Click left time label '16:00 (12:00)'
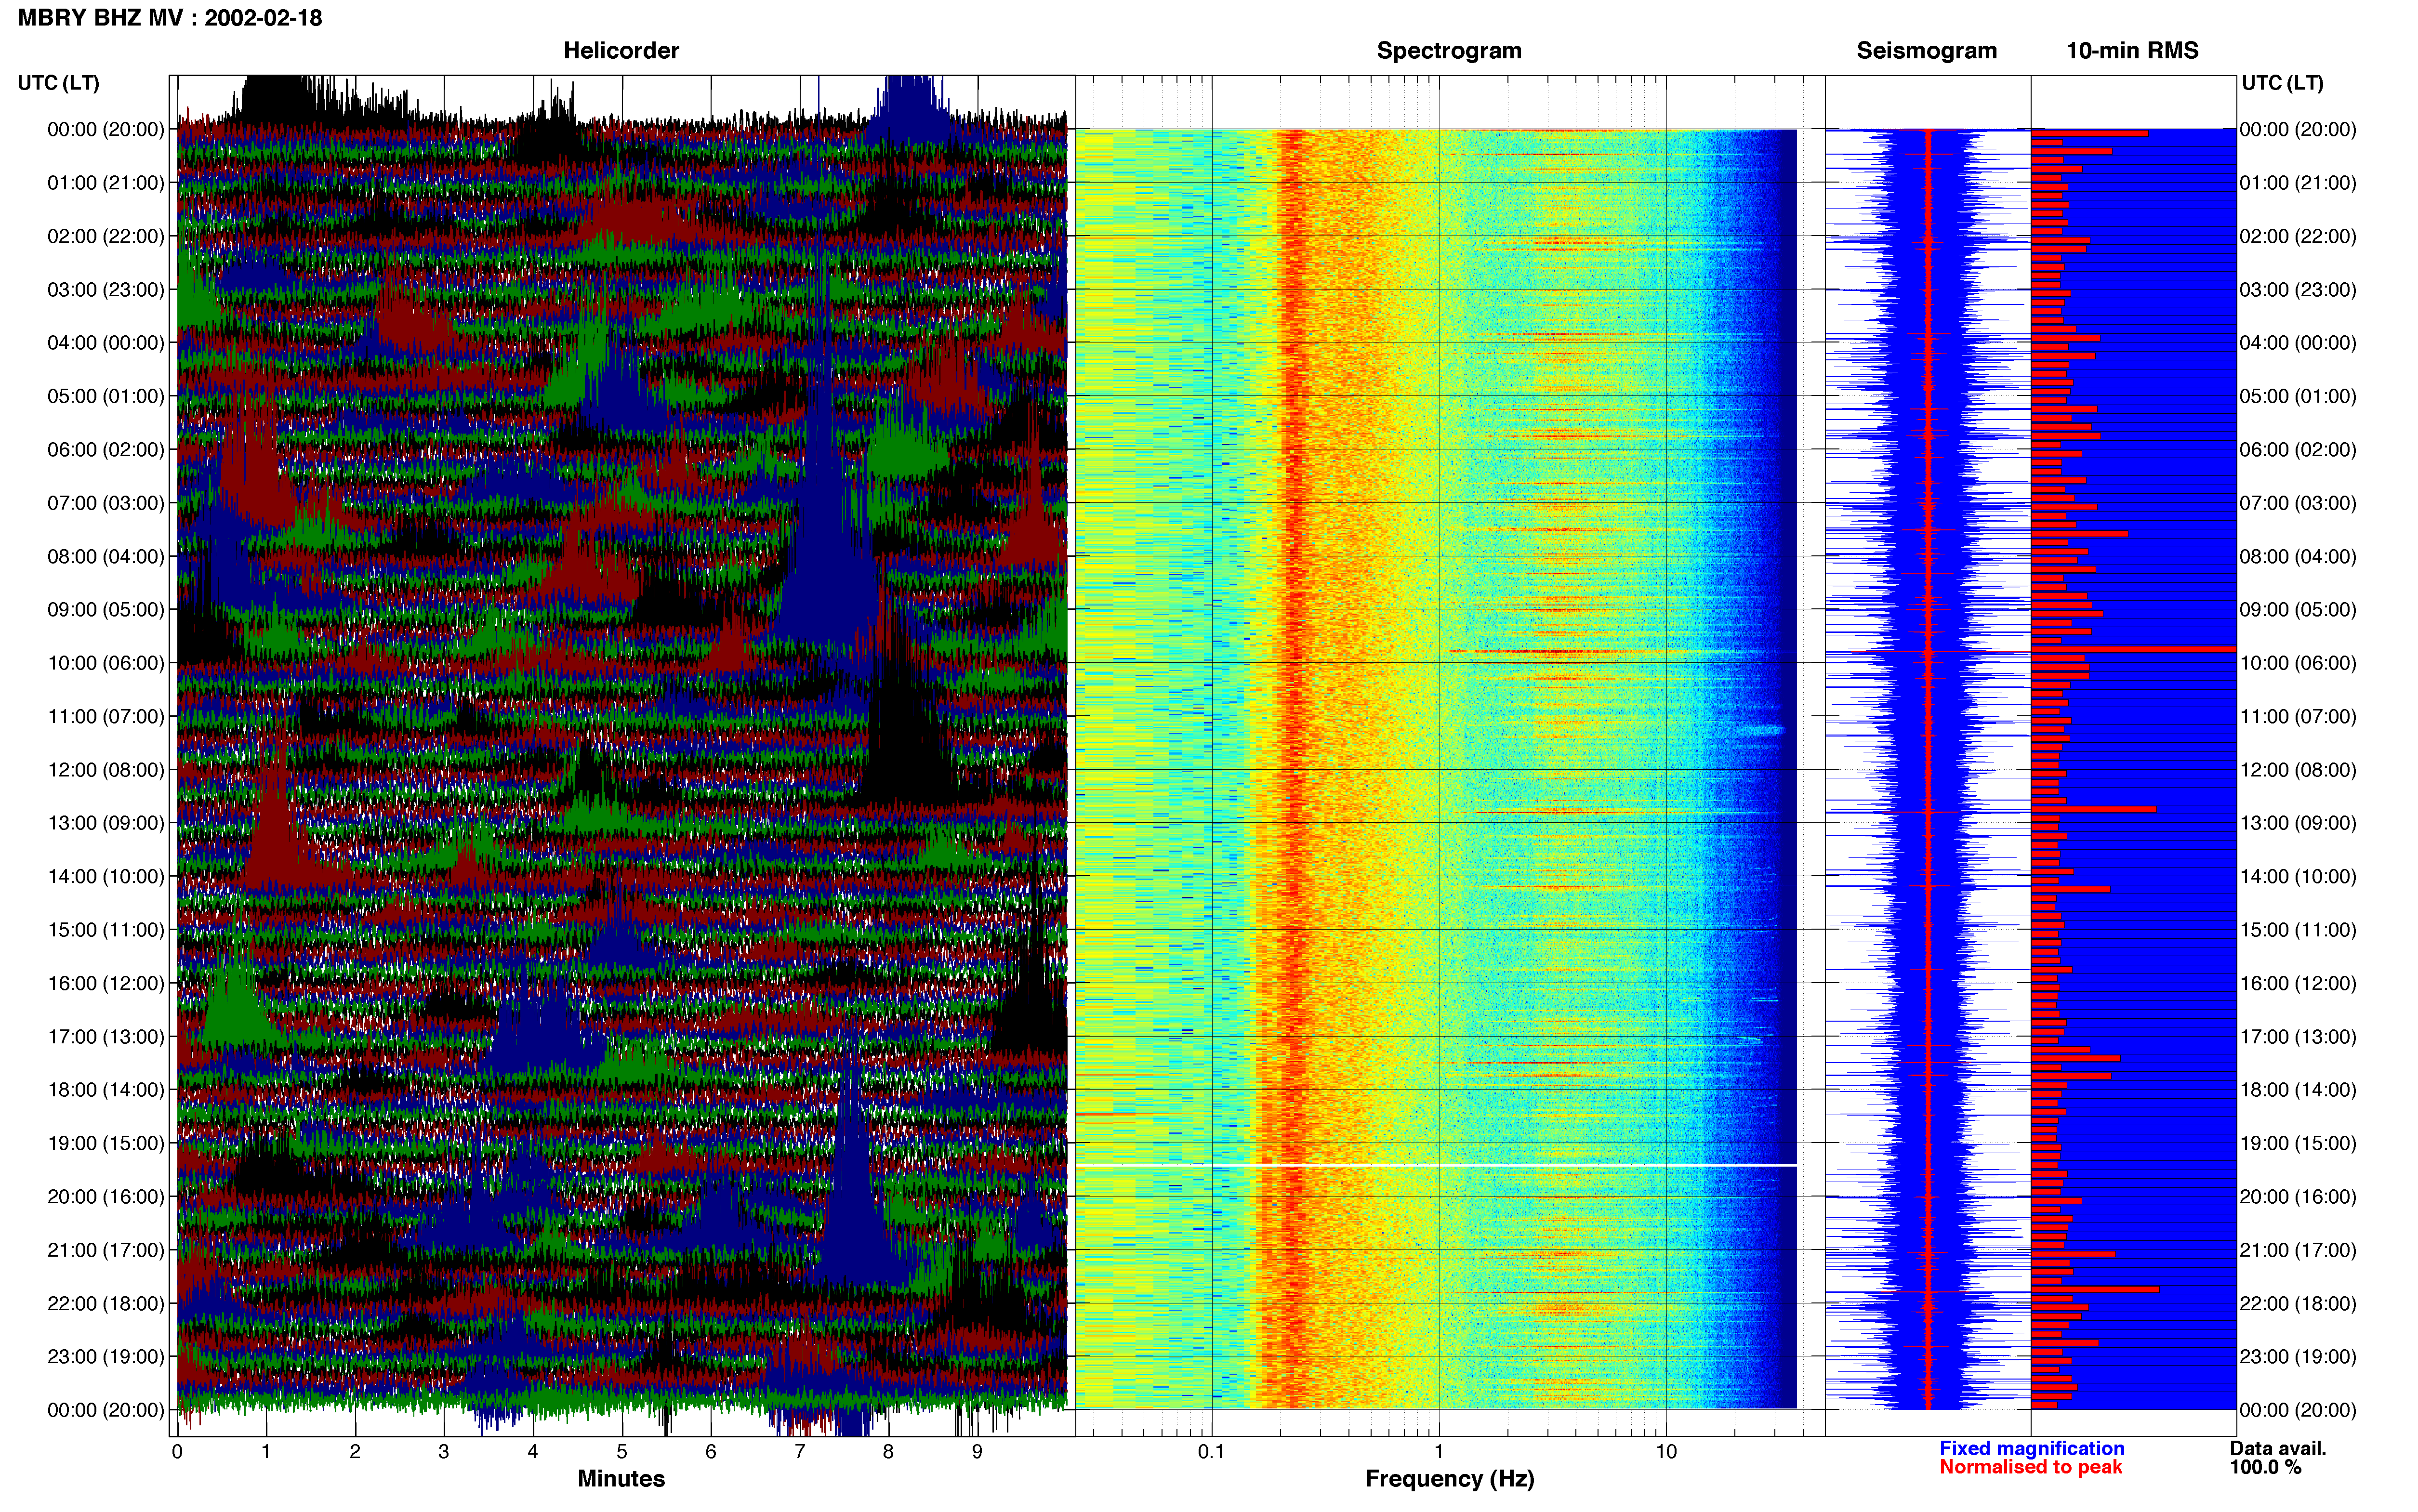 coord(106,983)
